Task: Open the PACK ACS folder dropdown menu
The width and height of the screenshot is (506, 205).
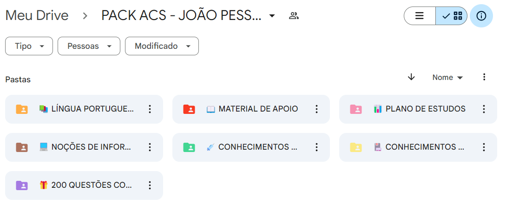Action: tap(272, 16)
